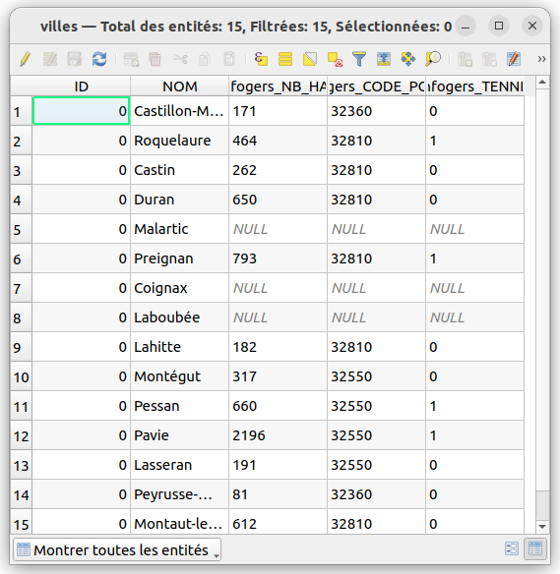Select features using an expression

point(261,59)
